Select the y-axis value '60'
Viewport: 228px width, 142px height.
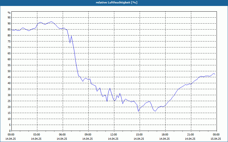click(x=9, y=59)
